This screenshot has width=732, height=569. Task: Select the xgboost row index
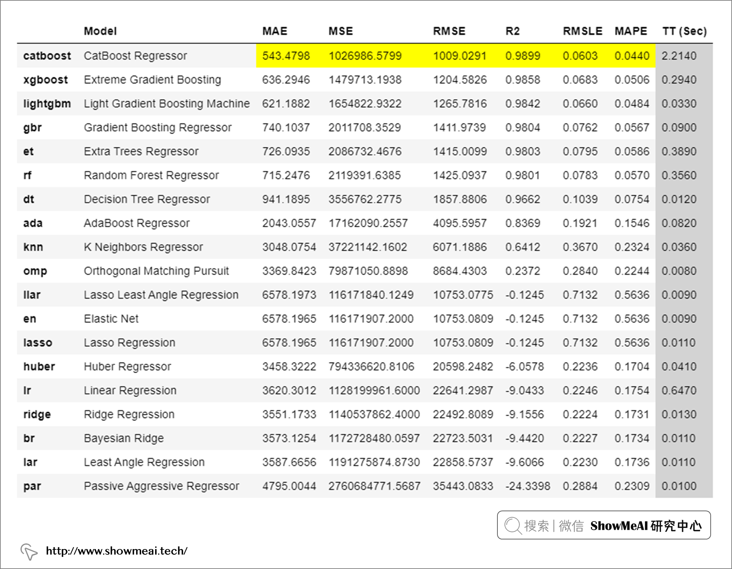tap(45, 80)
